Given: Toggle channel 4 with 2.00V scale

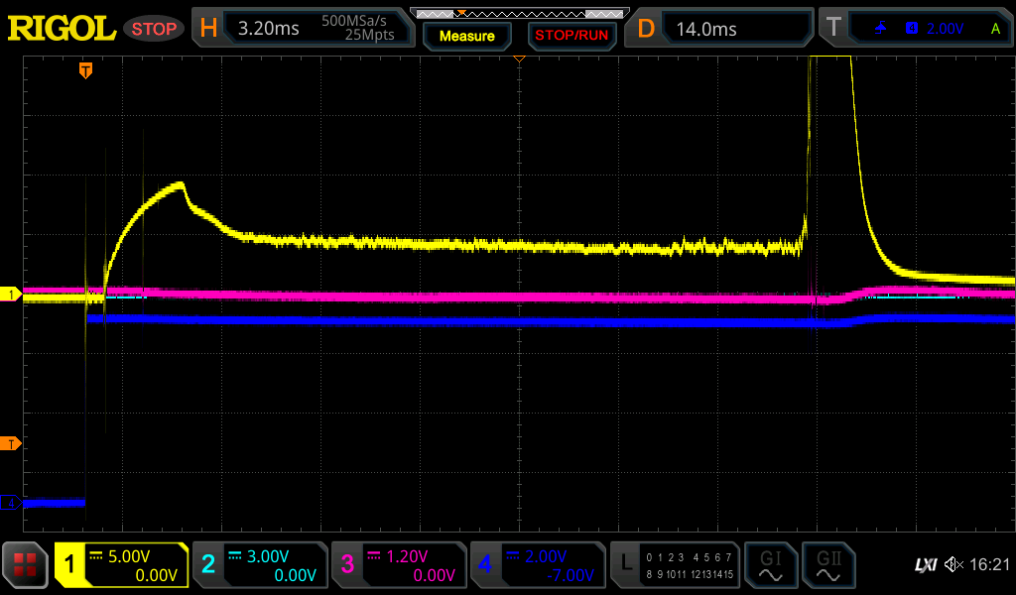Looking at the screenshot, I should (536, 565).
